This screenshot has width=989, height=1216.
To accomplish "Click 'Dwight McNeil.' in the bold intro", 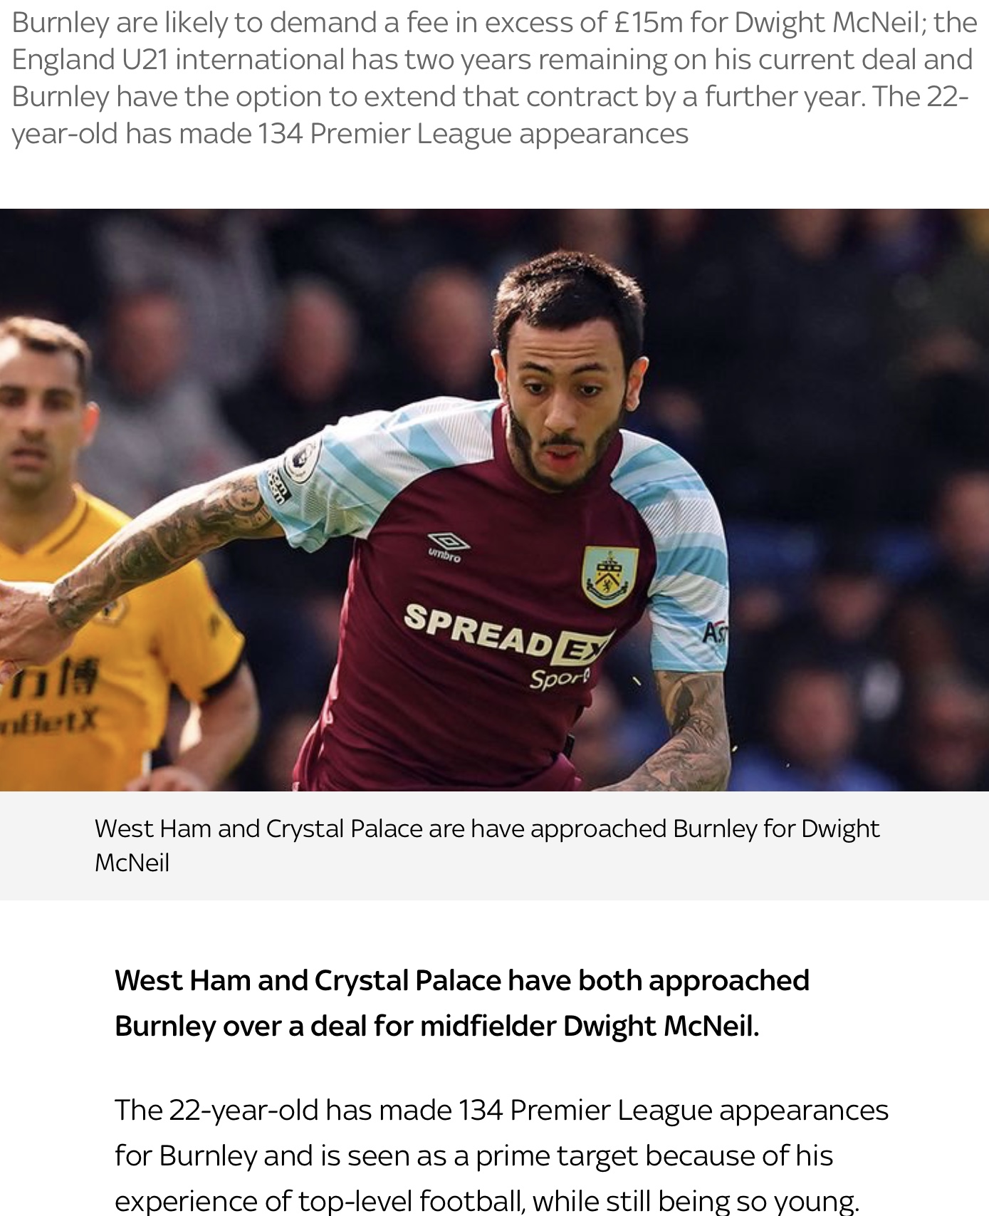I will 661,1026.
